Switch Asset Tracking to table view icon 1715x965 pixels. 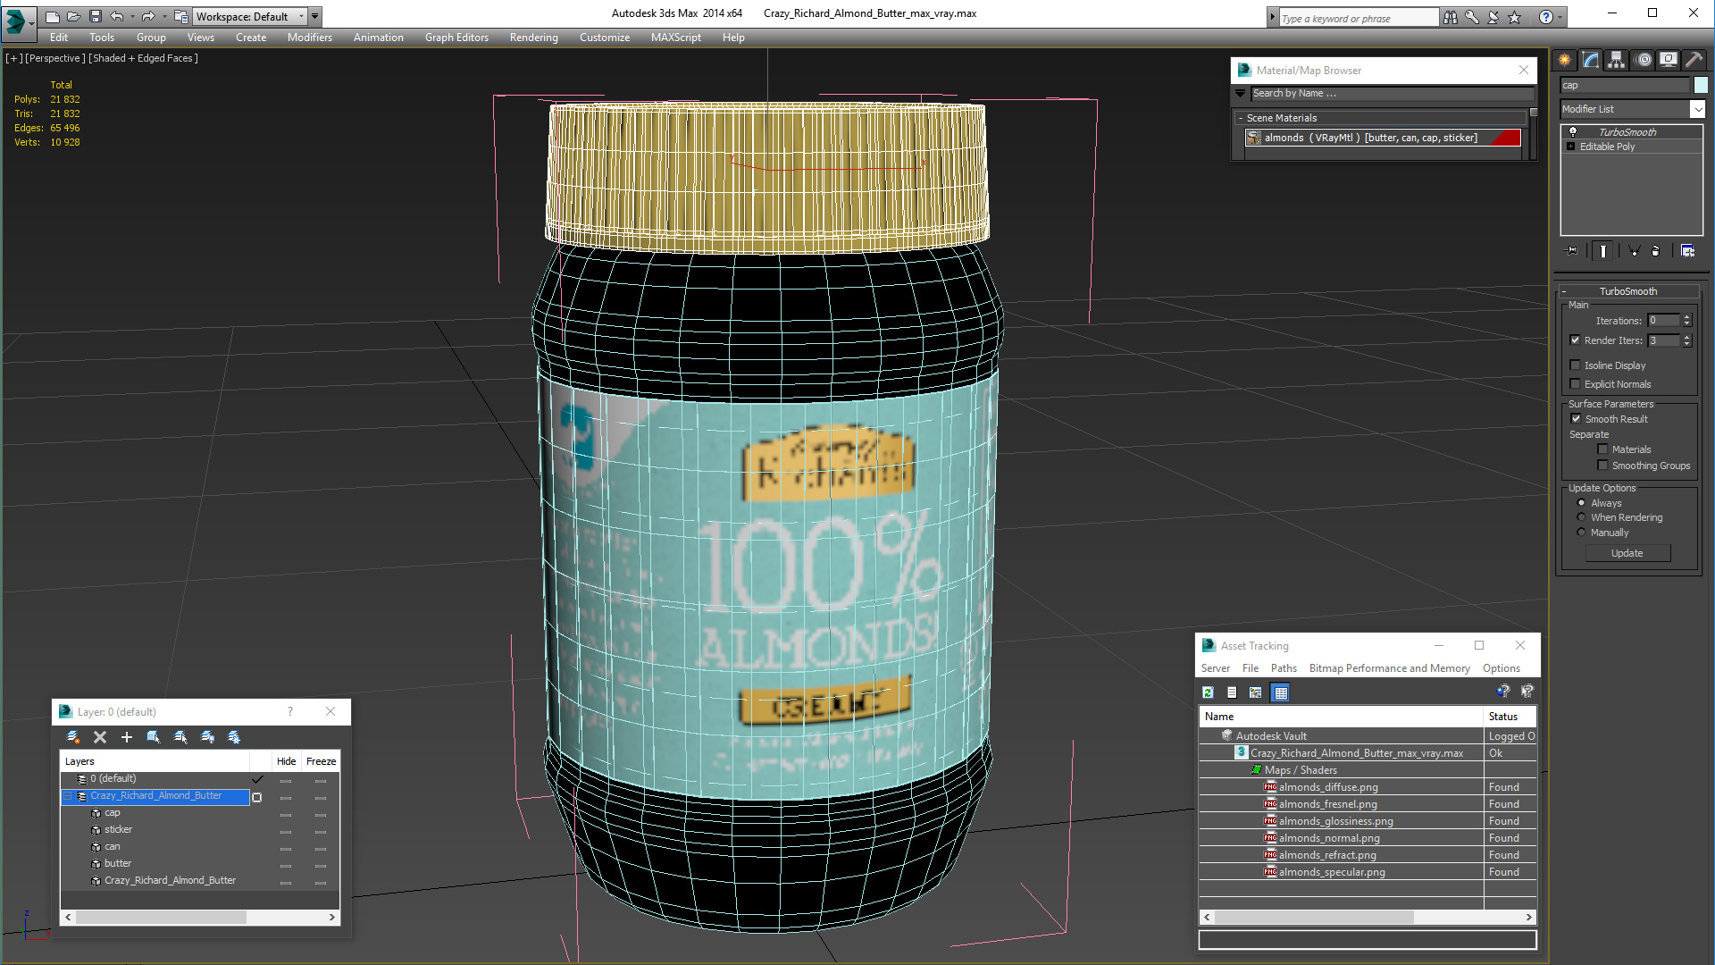pyautogui.click(x=1280, y=692)
